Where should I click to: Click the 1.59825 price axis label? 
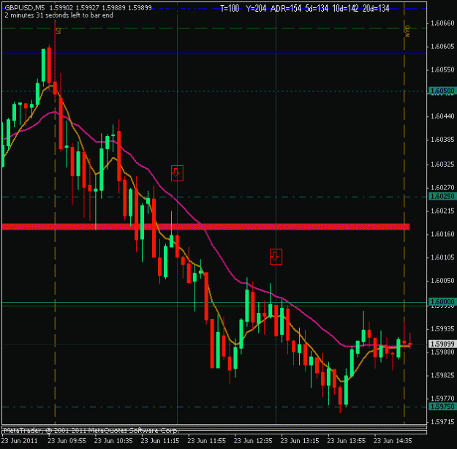point(442,376)
